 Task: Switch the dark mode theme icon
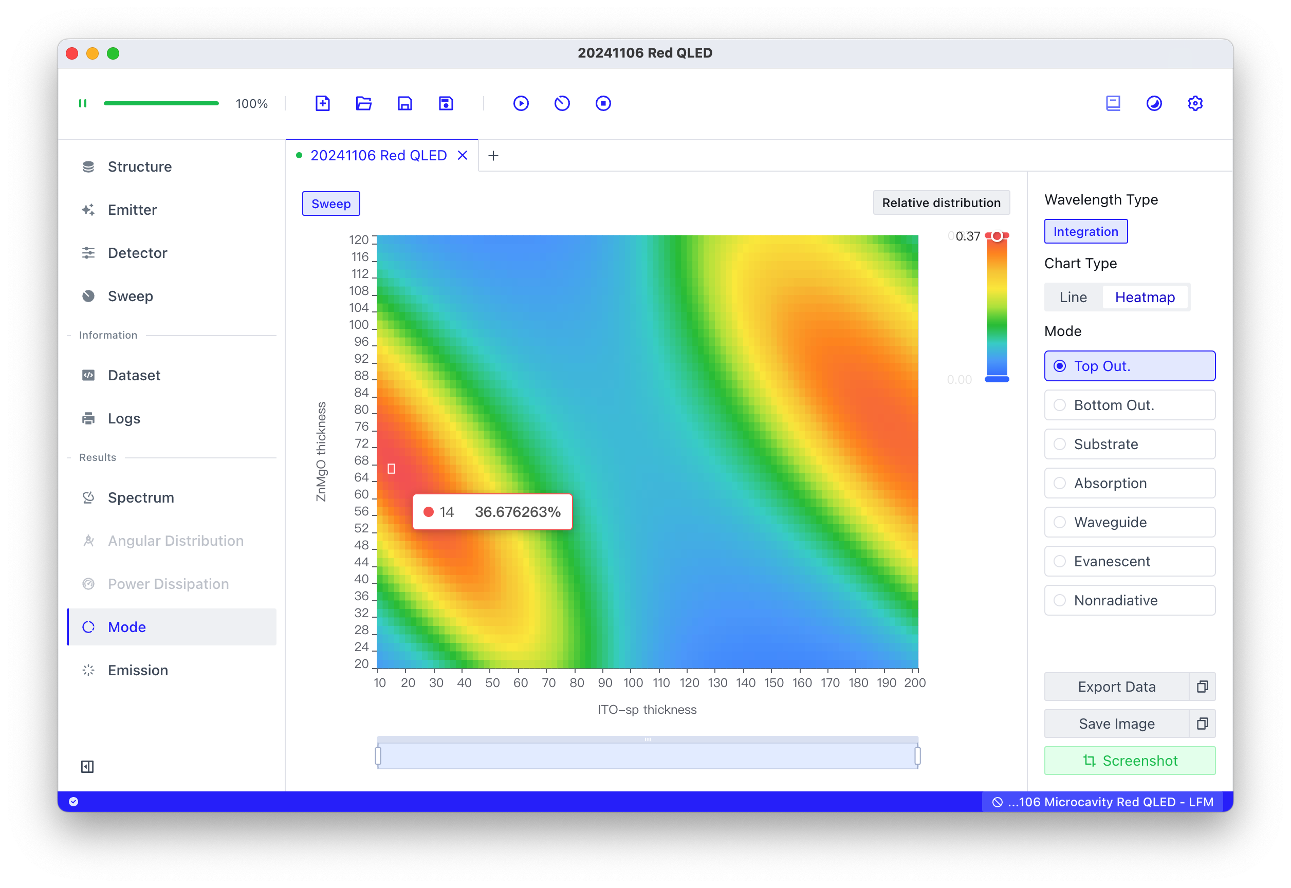click(1155, 103)
